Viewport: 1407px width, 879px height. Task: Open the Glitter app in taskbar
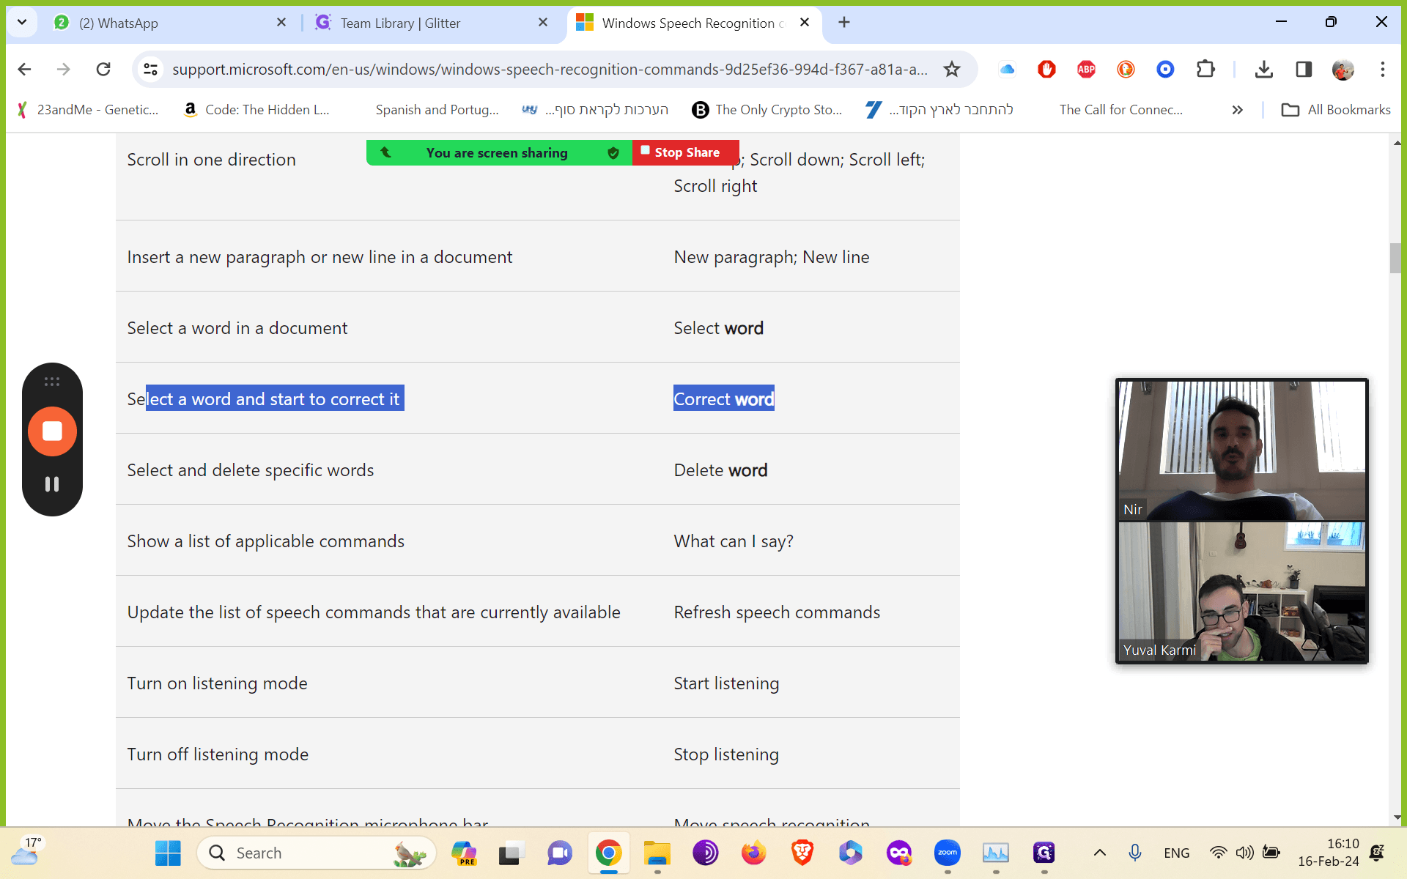tap(1044, 853)
